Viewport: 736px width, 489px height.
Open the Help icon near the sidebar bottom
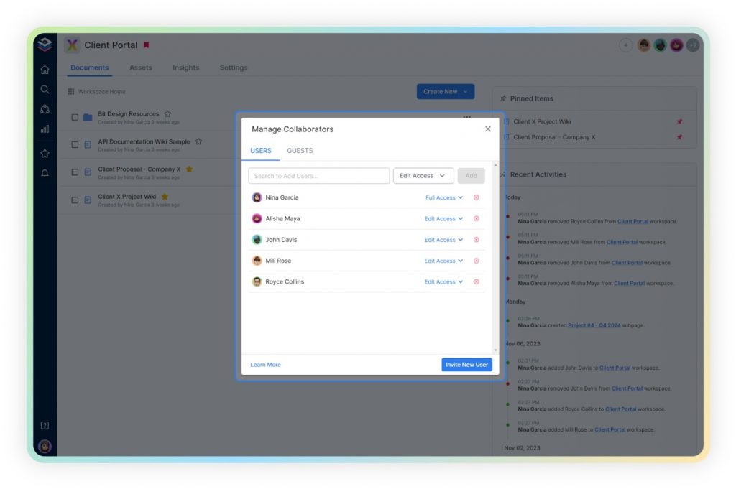[x=45, y=424]
